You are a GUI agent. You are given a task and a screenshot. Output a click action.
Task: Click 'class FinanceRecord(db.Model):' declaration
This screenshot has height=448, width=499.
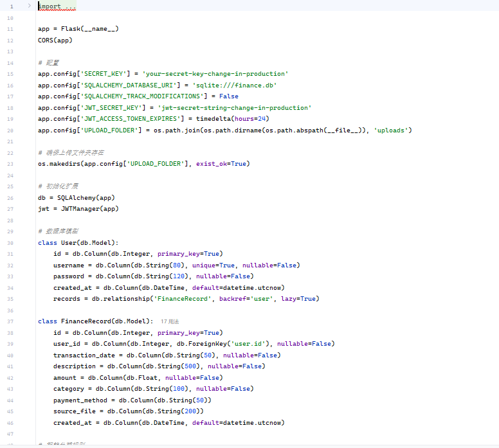[95, 321]
